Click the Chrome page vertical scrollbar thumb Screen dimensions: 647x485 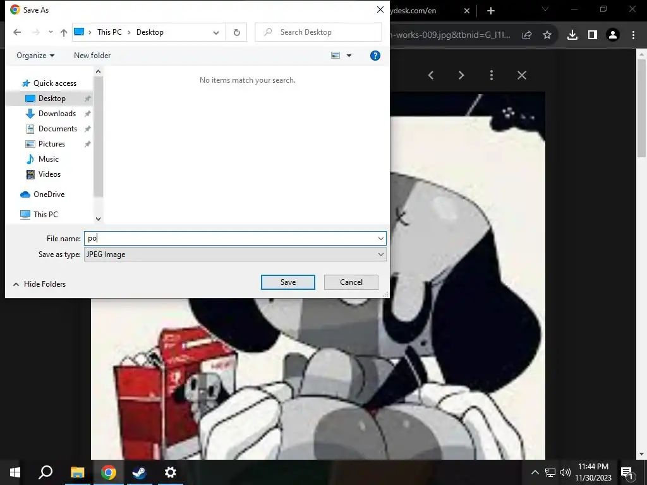click(641, 108)
